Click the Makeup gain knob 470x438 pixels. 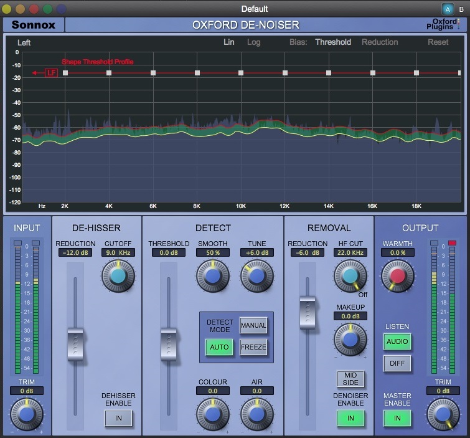[350, 340]
